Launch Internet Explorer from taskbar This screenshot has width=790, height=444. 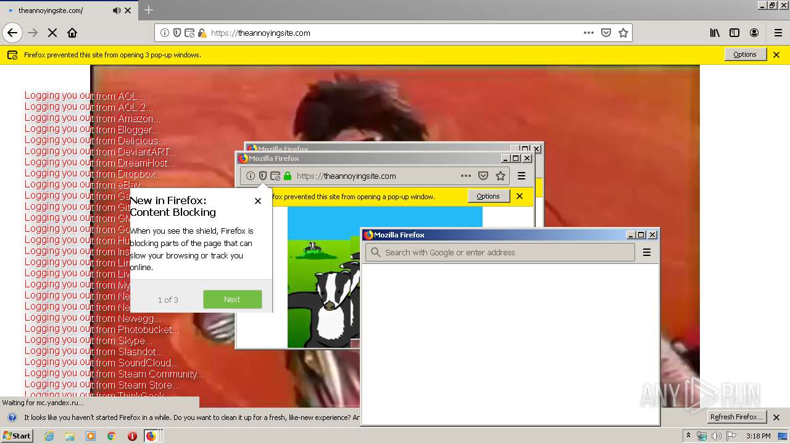[49, 436]
